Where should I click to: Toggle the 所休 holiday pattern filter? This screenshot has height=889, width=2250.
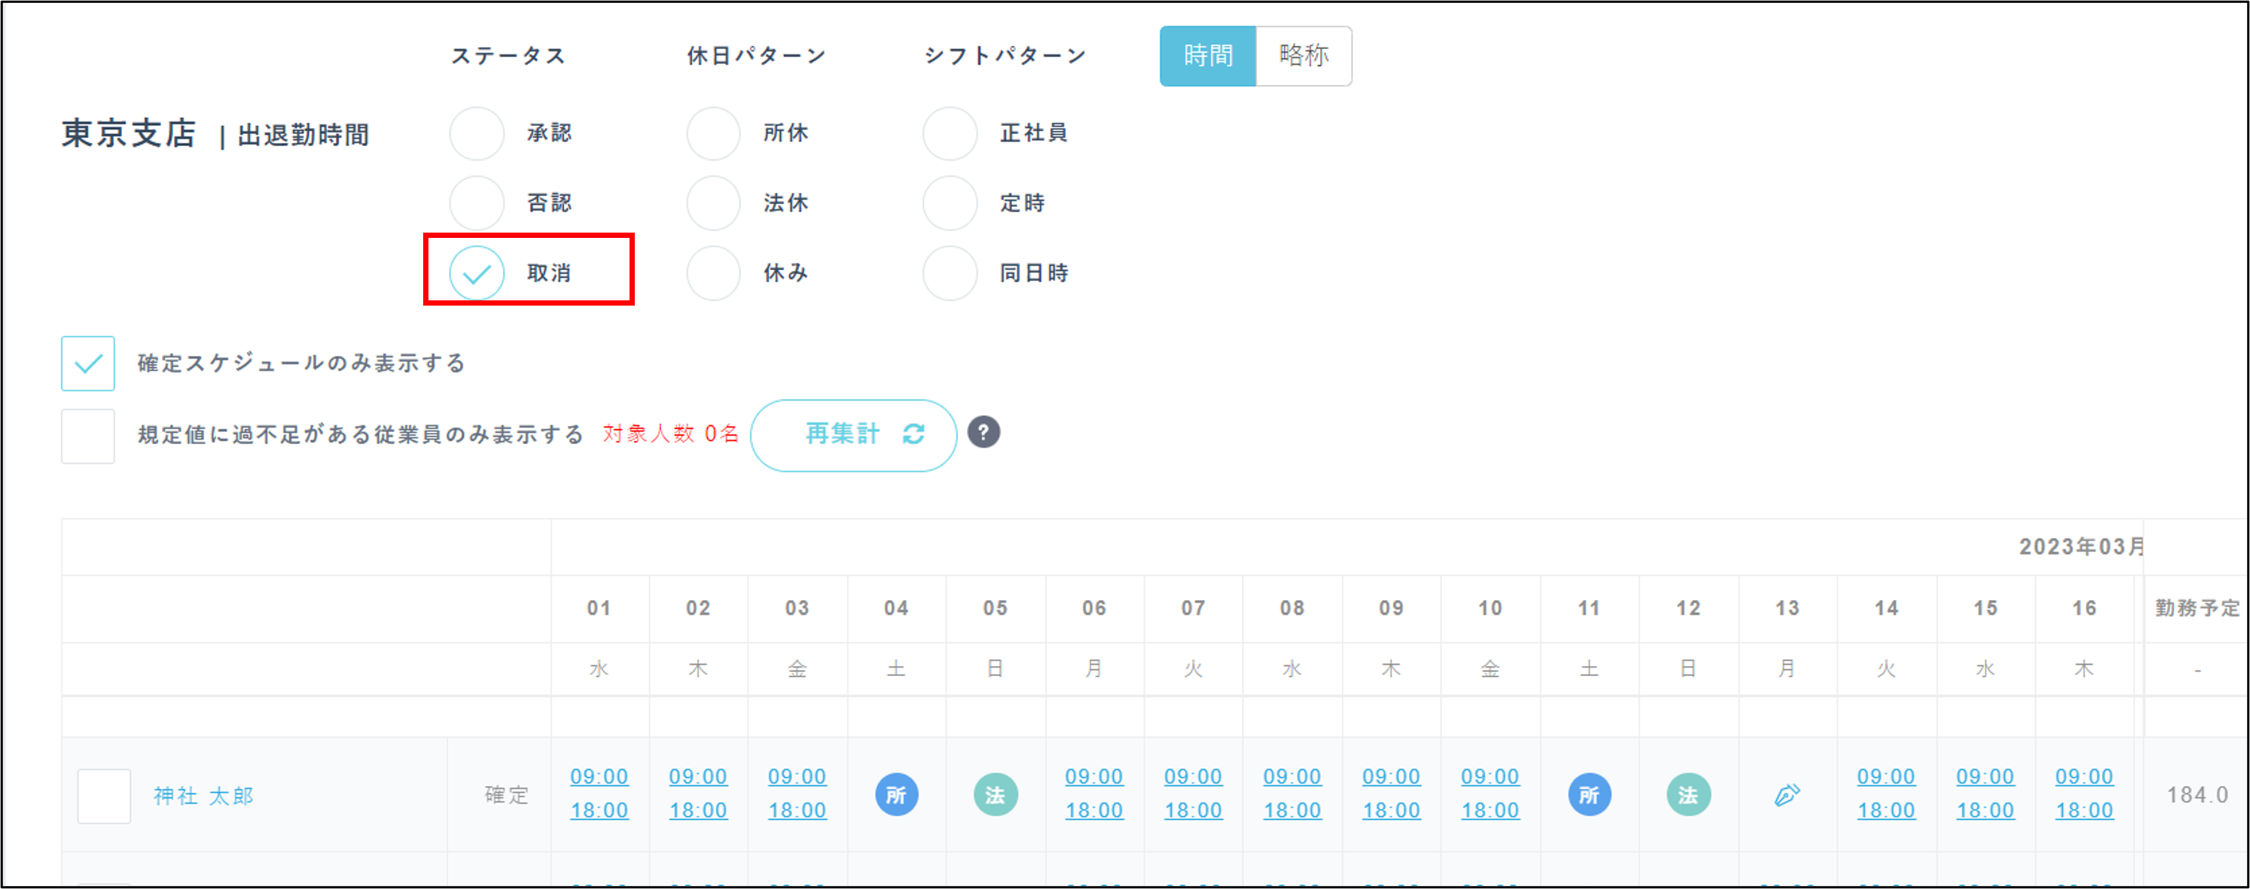click(x=714, y=133)
